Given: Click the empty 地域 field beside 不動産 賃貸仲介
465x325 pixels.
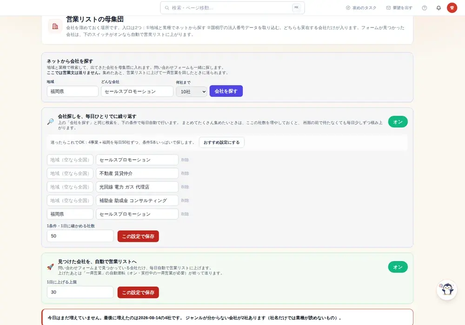Looking at the screenshot, I should (70, 173).
